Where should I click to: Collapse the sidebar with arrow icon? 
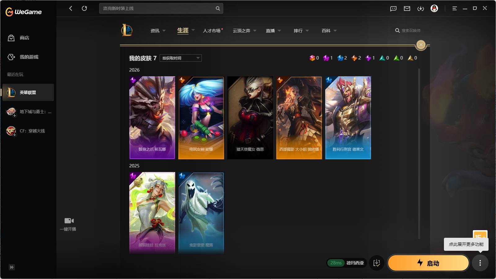12,267
